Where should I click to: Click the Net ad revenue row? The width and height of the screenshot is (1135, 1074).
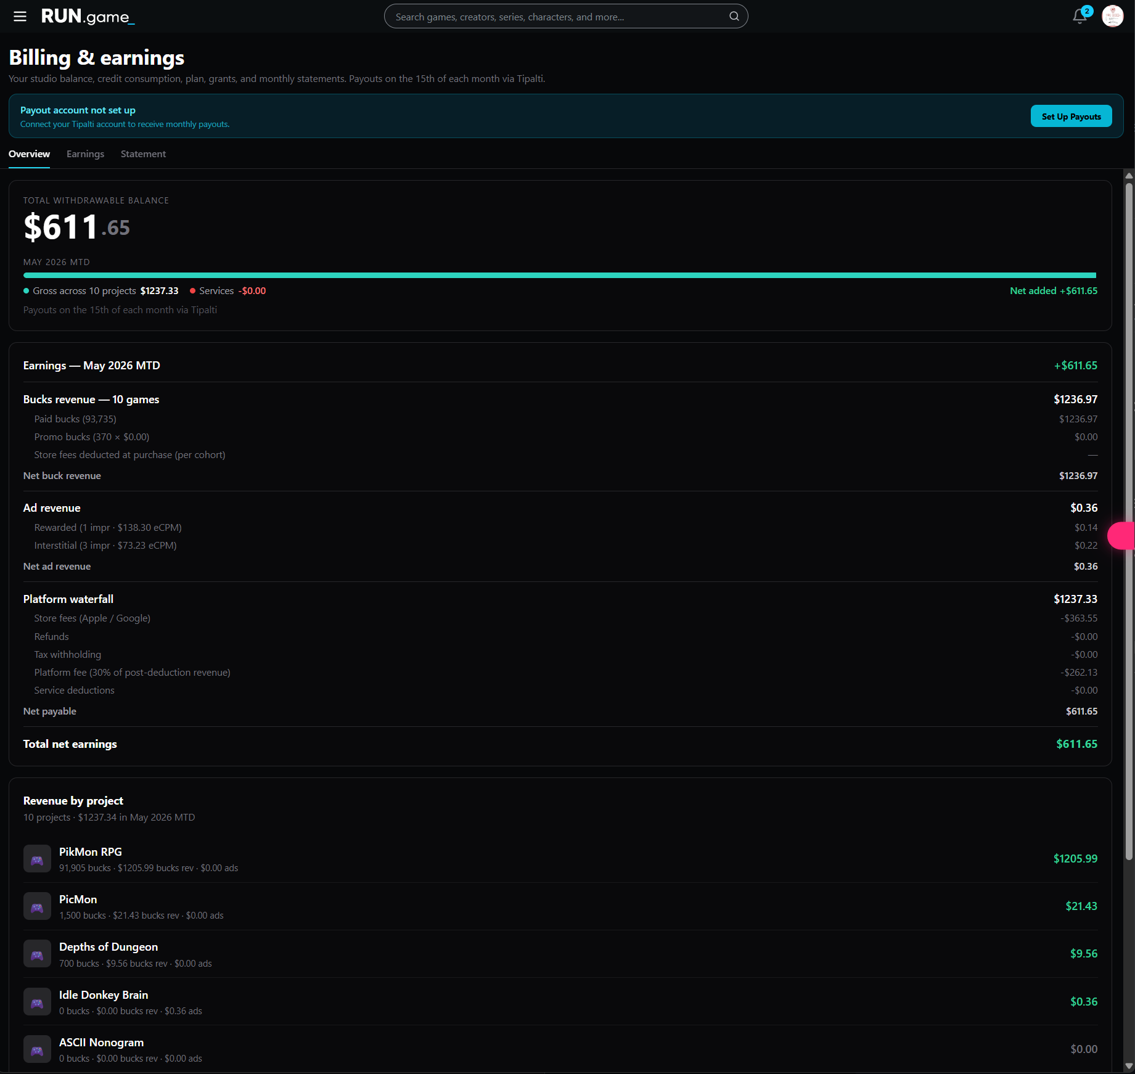pyautogui.click(x=560, y=567)
